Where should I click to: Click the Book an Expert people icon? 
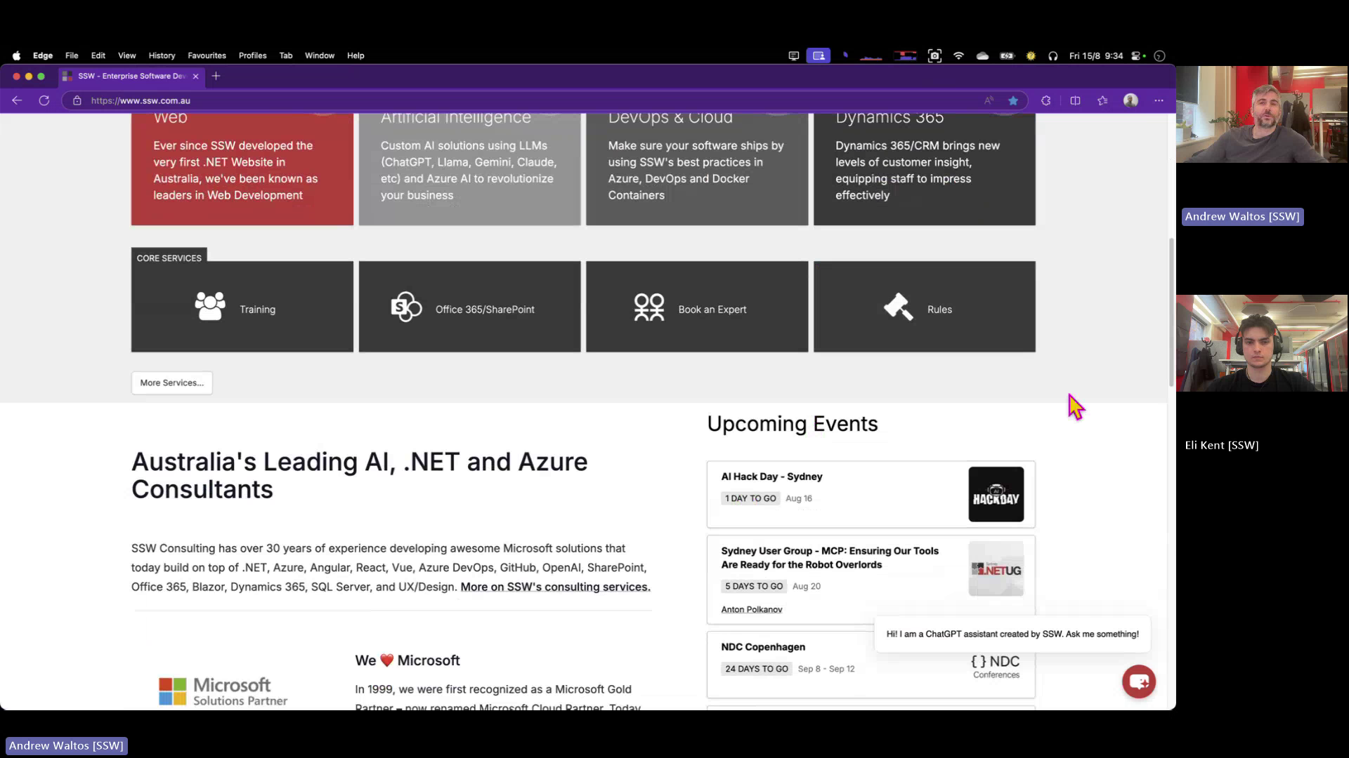click(649, 307)
